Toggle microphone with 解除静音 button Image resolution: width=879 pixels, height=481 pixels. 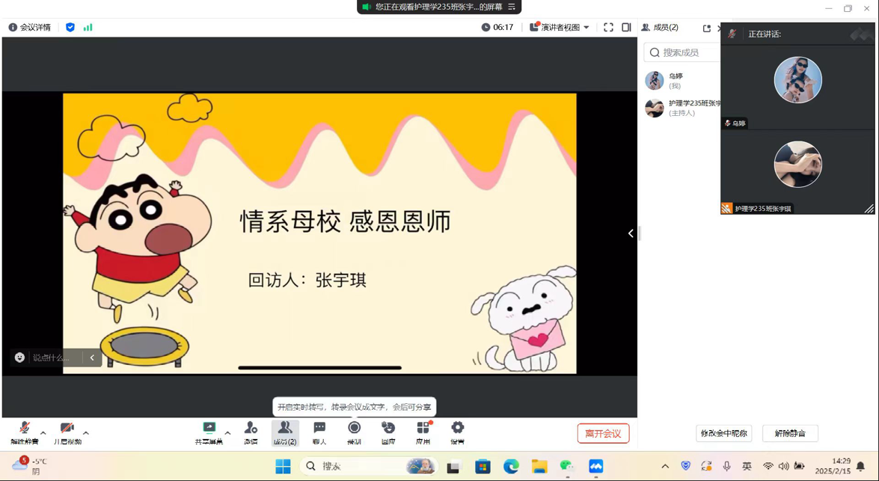24,432
